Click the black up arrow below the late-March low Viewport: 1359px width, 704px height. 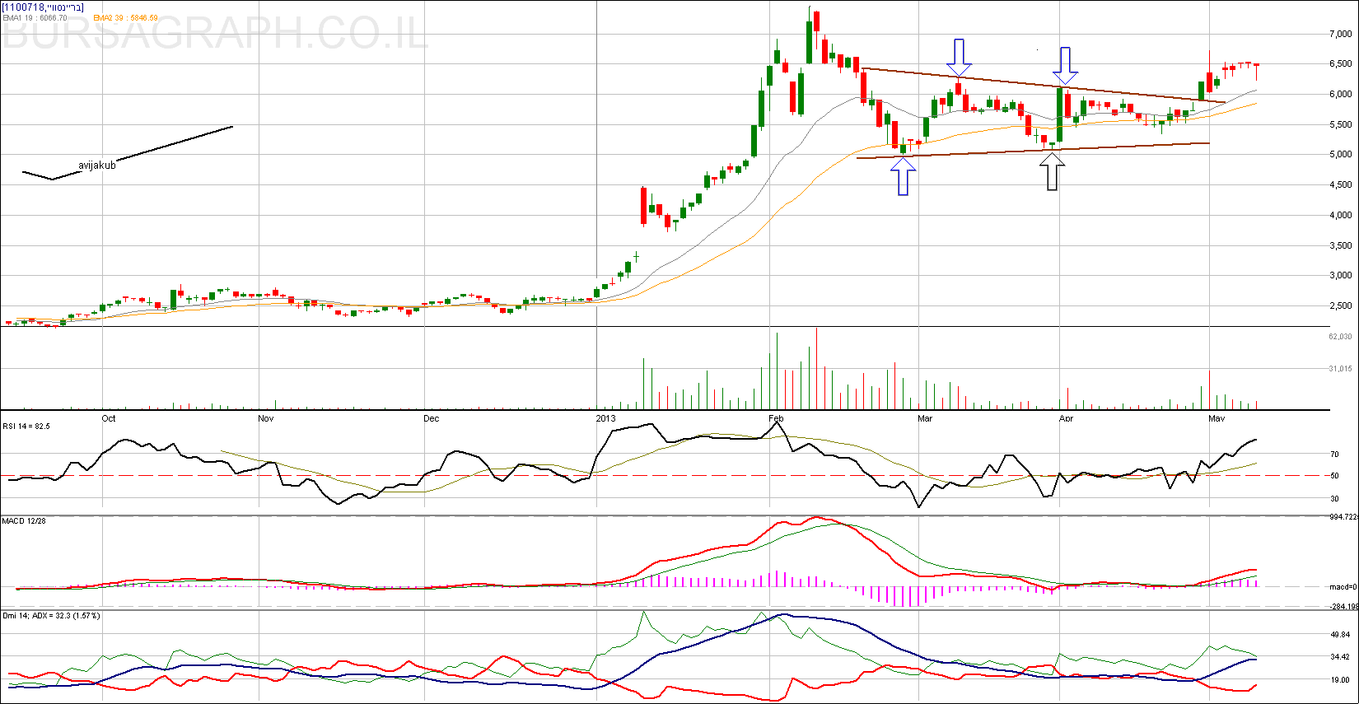(x=1052, y=171)
